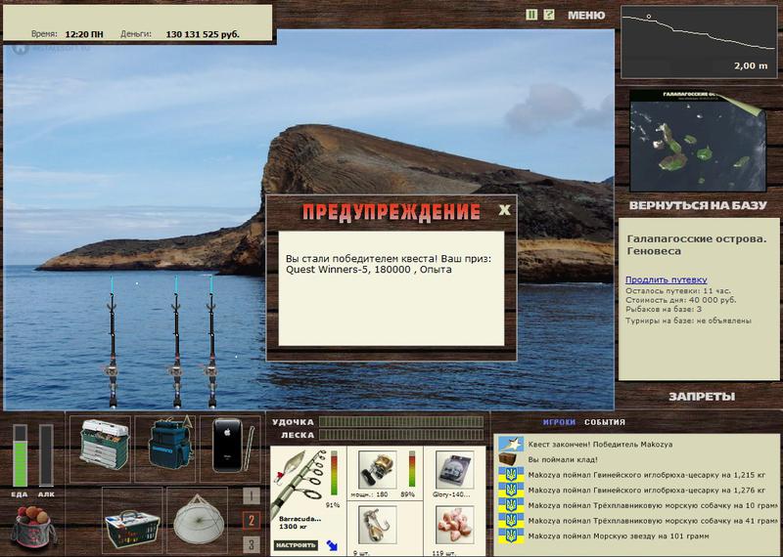This screenshot has height=557, width=783.
Task: Open the groundbait bucket with boilies
Action: coord(32,526)
